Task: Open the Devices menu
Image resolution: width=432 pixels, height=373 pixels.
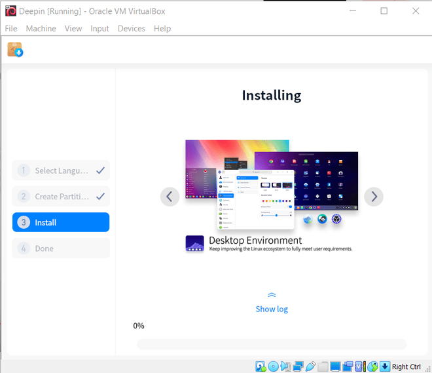Action: (132, 28)
